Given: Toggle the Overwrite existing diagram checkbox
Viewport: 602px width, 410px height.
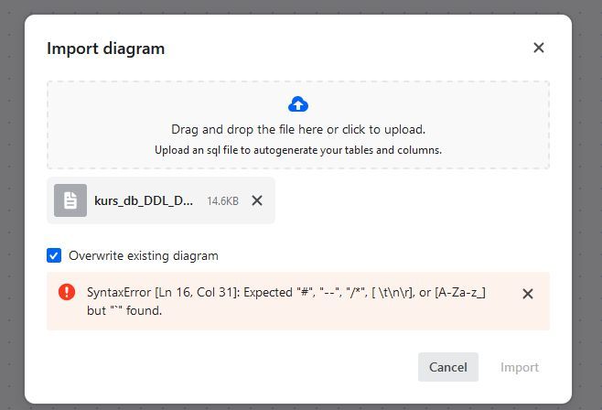Looking at the screenshot, I should coord(54,255).
